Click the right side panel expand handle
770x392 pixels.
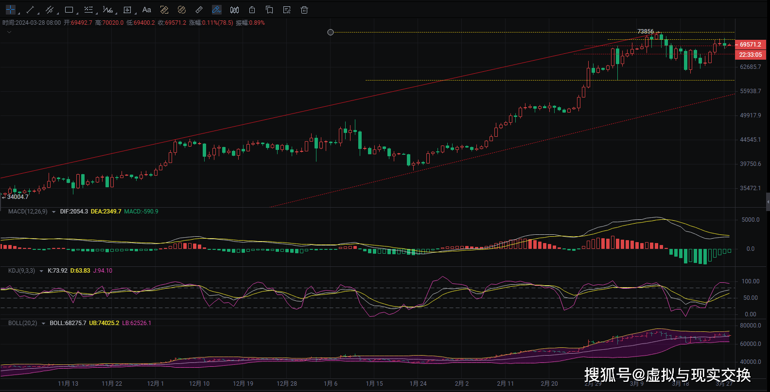click(768, 201)
